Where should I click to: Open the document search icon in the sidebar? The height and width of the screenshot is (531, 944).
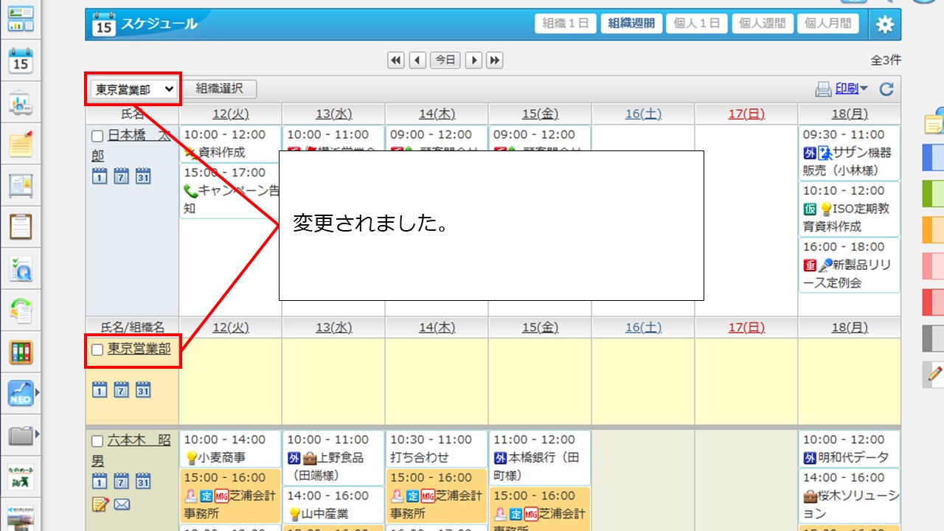point(21,269)
